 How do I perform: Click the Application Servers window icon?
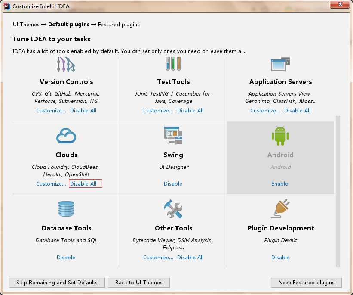click(x=280, y=64)
